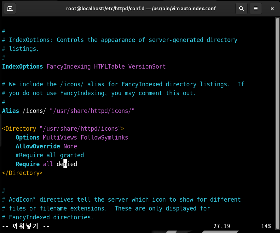280x233 pixels.
Task: Click the 'We include the /icons/' comment
Action: point(123,84)
